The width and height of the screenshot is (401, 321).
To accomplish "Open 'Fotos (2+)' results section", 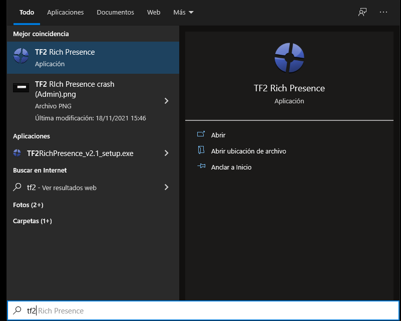I will 29,205.
